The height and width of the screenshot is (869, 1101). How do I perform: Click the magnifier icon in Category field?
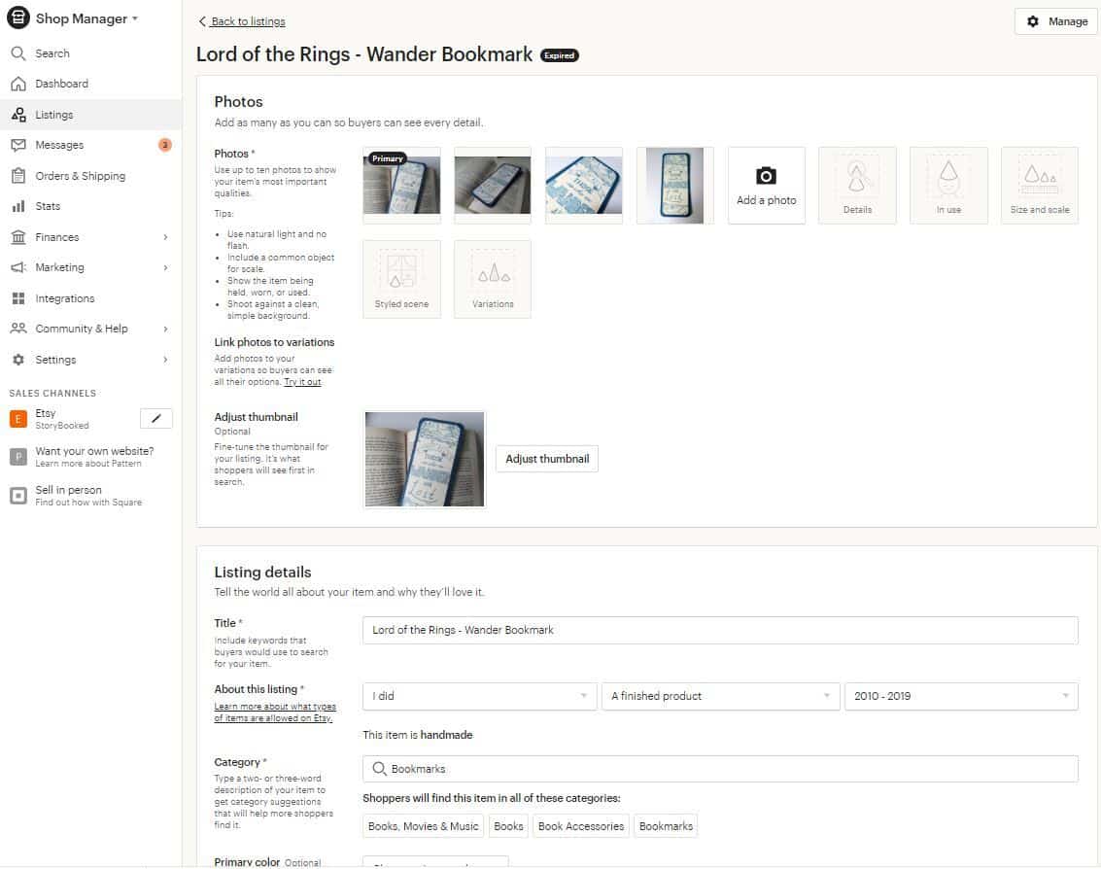coord(379,769)
